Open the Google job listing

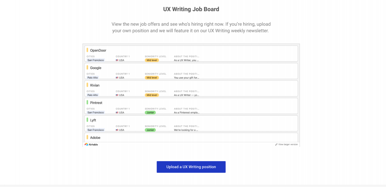coord(191,71)
